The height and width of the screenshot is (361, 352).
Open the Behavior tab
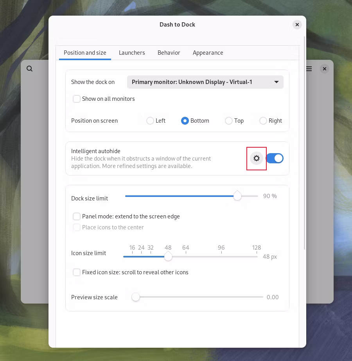click(169, 53)
